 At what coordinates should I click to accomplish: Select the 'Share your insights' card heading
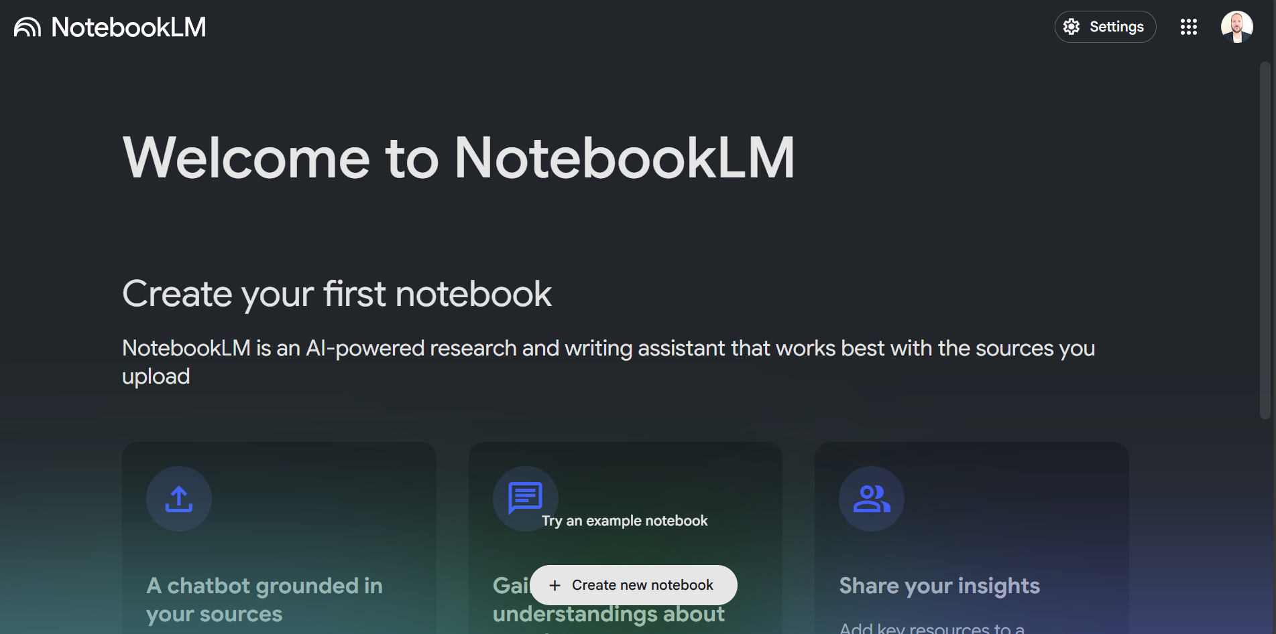[939, 586]
